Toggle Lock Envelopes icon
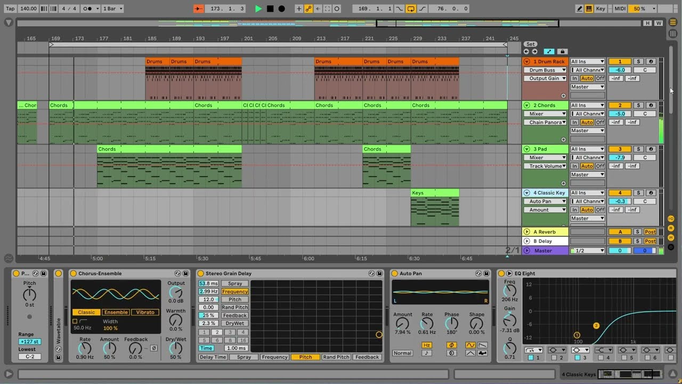The image size is (682, 384). click(562, 52)
